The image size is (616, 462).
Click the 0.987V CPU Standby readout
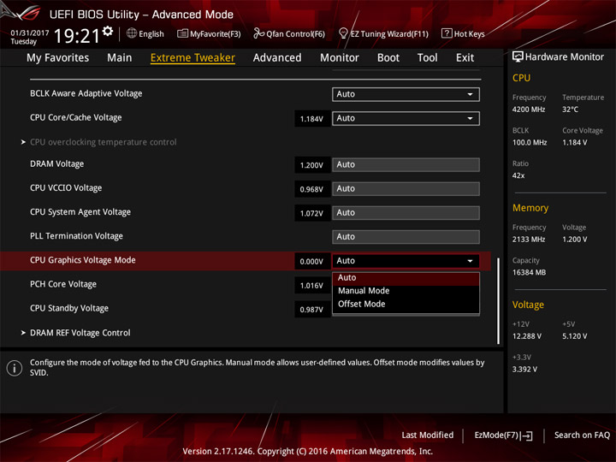(311, 310)
